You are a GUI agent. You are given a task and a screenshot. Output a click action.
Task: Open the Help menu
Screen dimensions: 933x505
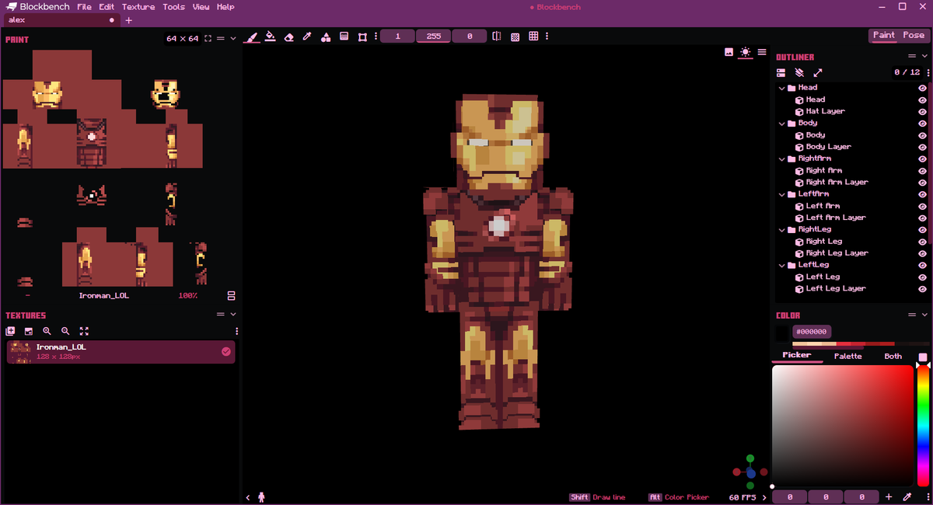coord(225,7)
